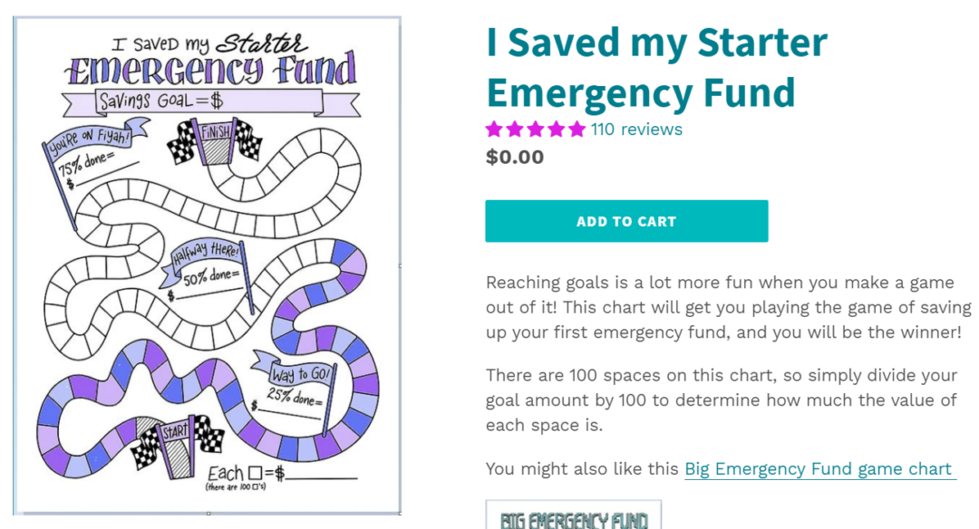Select the third magenta rating star
The image size is (979, 529).
(535, 130)
